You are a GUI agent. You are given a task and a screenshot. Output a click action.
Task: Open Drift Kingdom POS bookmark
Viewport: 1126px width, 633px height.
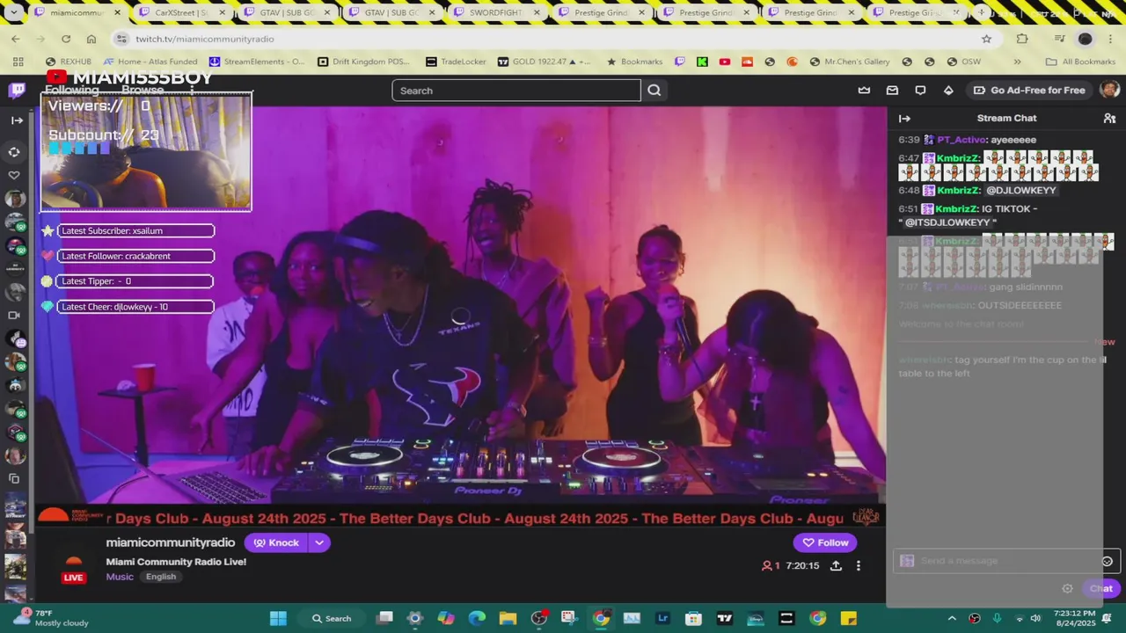click(362, 62)
